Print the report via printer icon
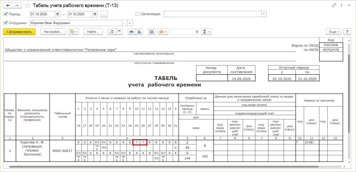This screenshot has height=172, width=356. 132,32
